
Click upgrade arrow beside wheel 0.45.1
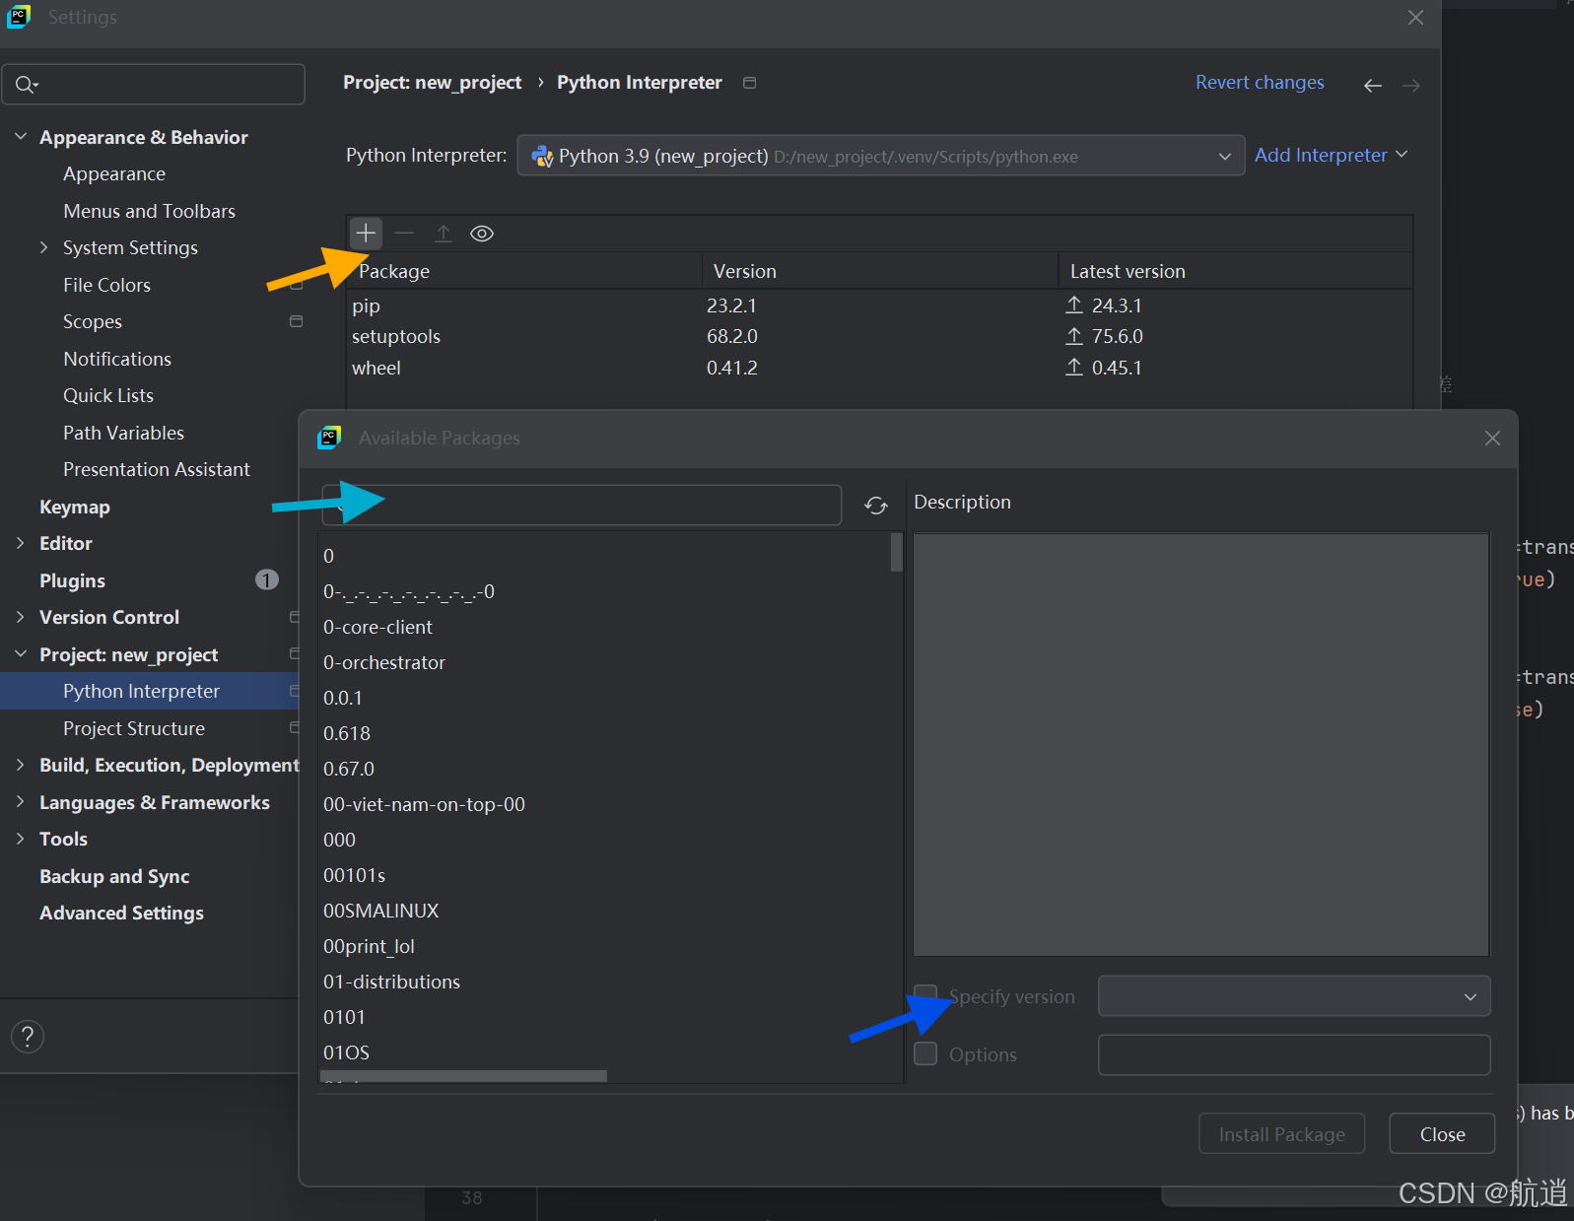(1074, 368)
